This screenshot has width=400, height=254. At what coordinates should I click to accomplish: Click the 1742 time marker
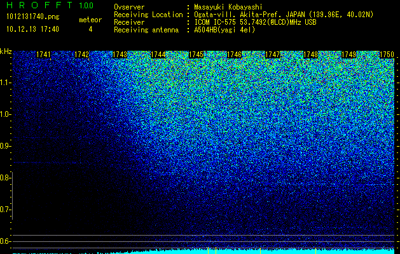(x=81, y=55)
